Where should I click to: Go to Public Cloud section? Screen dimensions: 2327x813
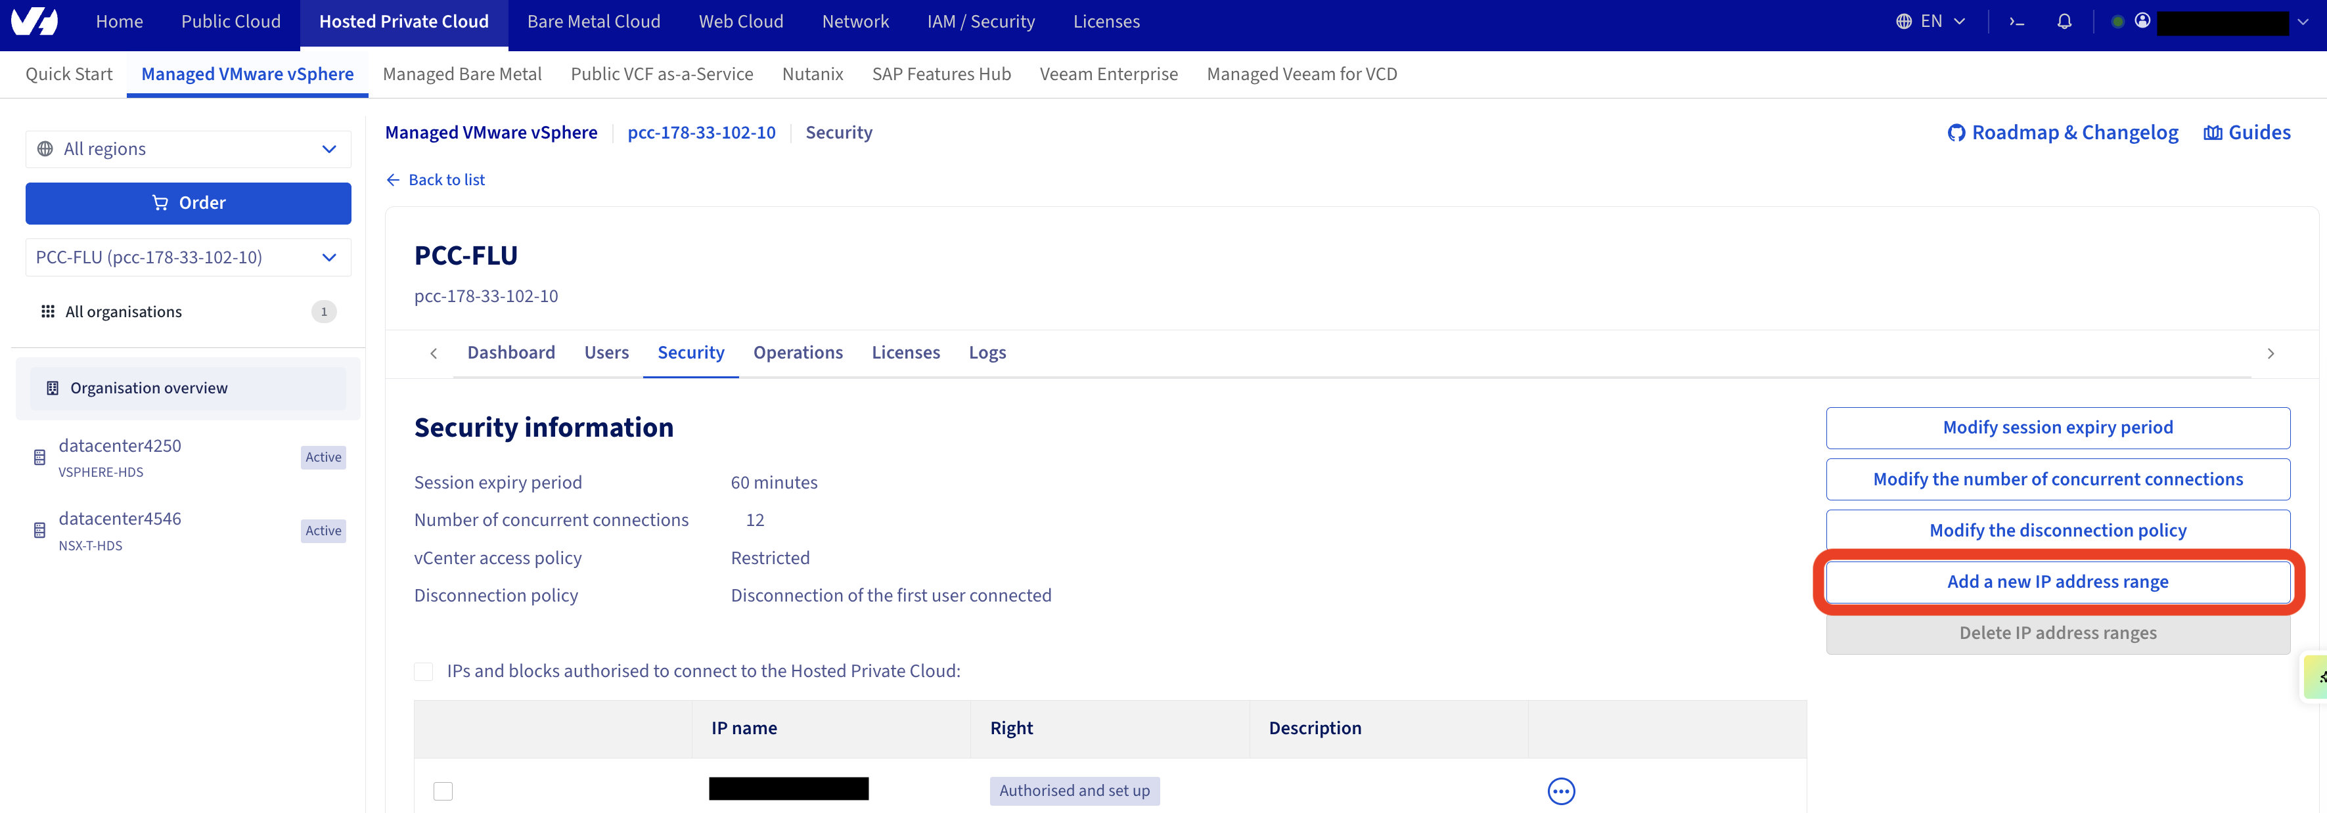click(x=231, y=22)
